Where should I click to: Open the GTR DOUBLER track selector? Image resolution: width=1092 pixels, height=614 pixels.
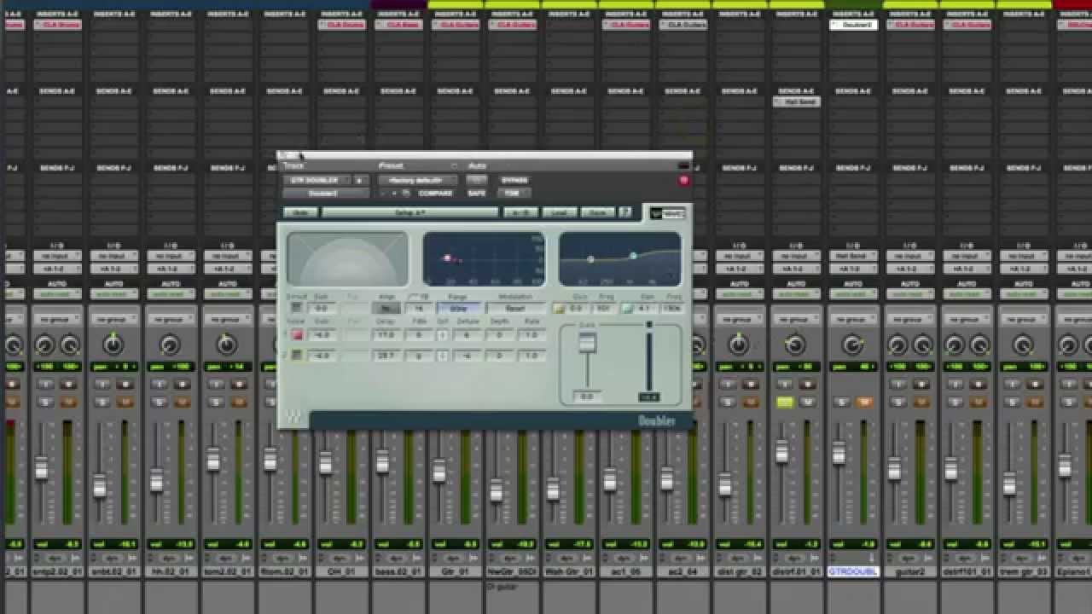(317, 181)
